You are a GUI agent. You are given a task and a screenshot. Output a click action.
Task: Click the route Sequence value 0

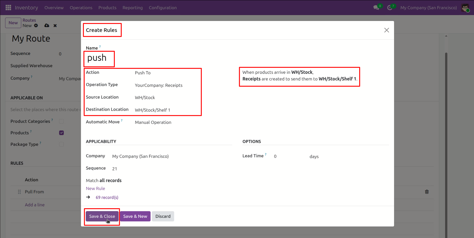(x=60, y=54)
